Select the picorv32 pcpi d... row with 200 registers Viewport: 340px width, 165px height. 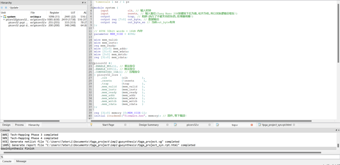click(x=43, y=25)
